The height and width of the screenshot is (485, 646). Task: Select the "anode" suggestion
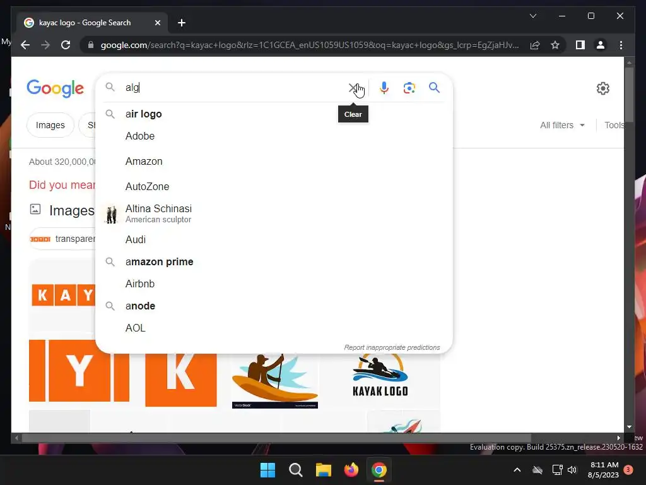pos(274,306)
